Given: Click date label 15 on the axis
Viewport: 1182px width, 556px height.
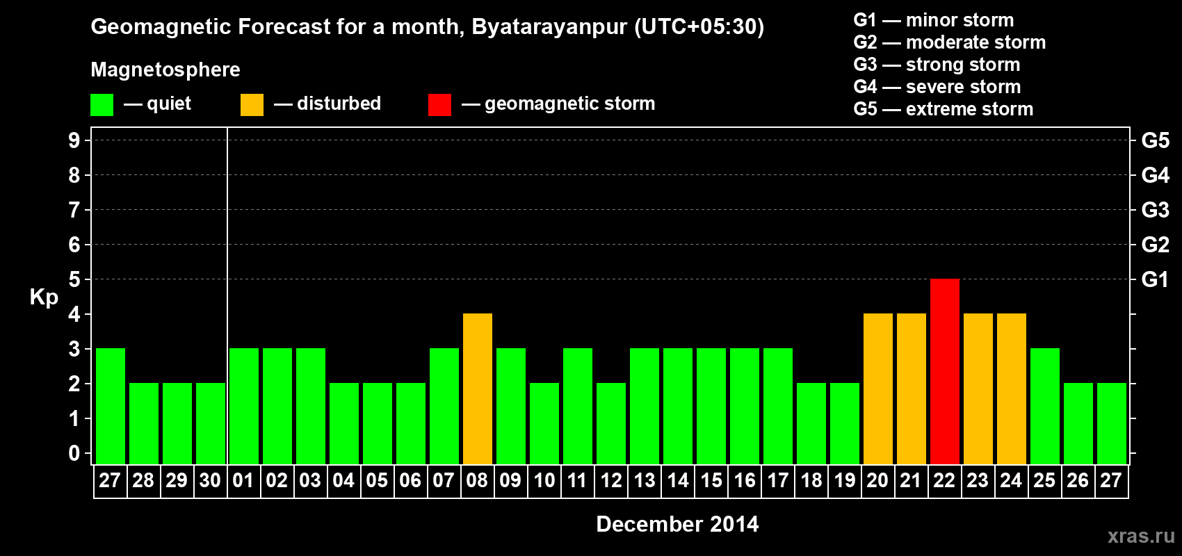Looking at the screenshot, I should click(711, 481).
